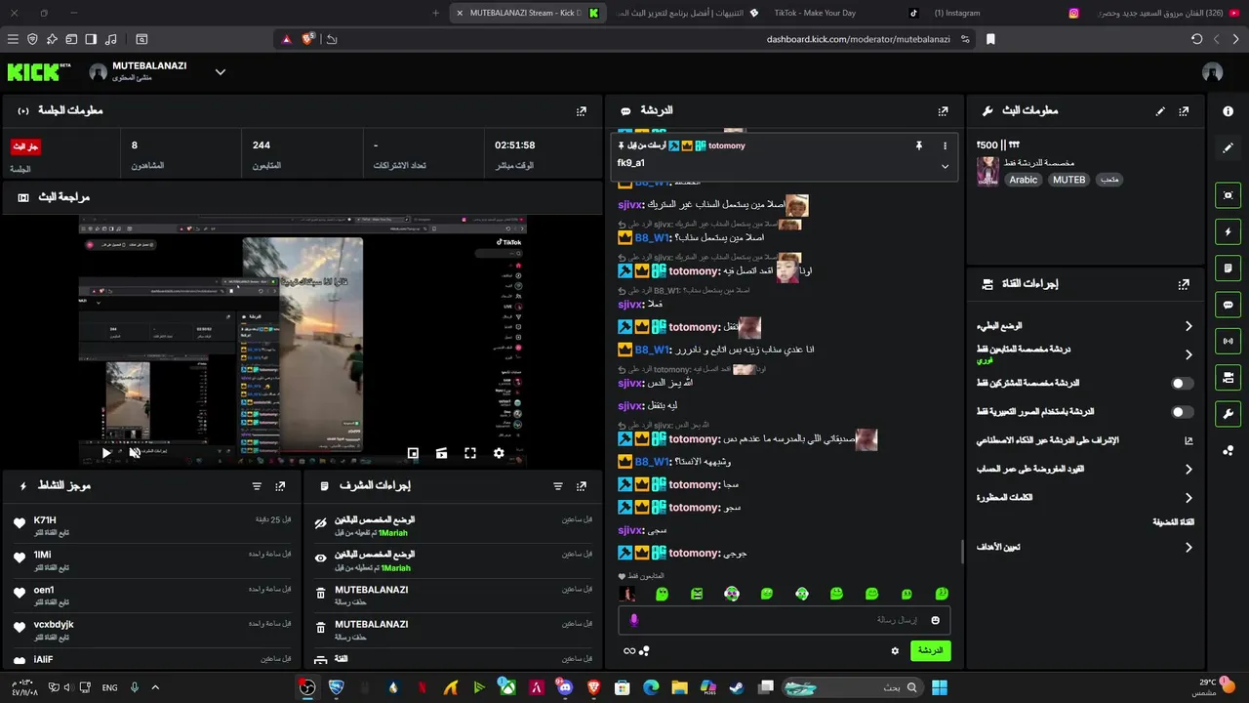Toggle stream preview panel icon in right sidebar
The image size is (1249, 703).
coord(1228,195)
